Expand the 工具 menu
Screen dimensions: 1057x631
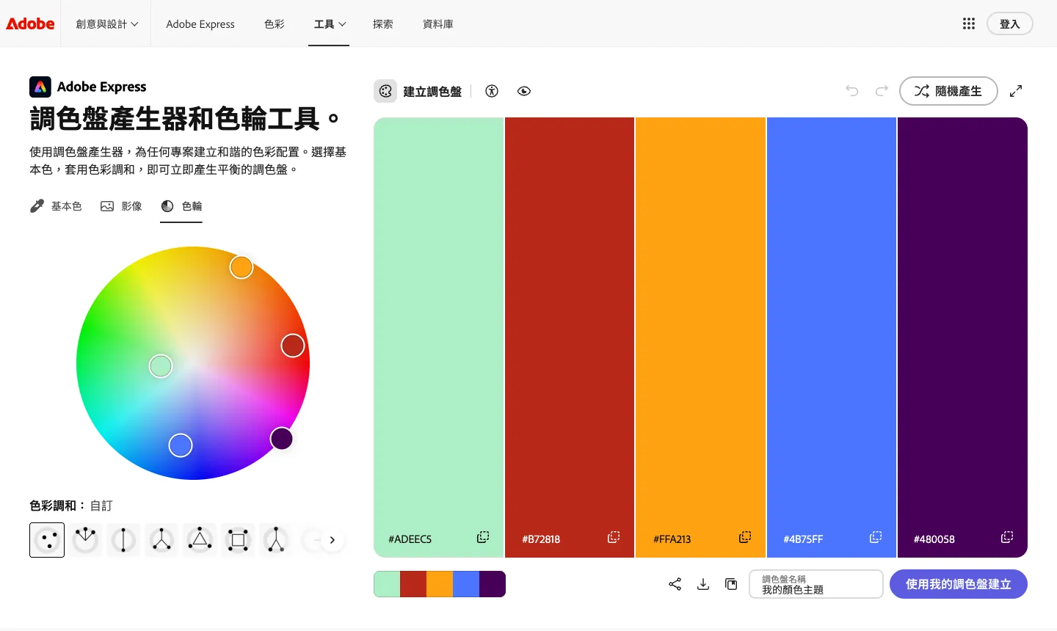(x=330, y=24)
